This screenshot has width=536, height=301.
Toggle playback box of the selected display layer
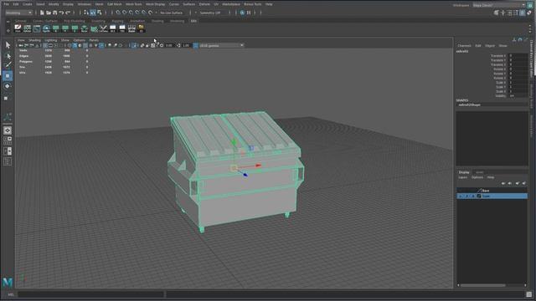click(x=466, y=196)
